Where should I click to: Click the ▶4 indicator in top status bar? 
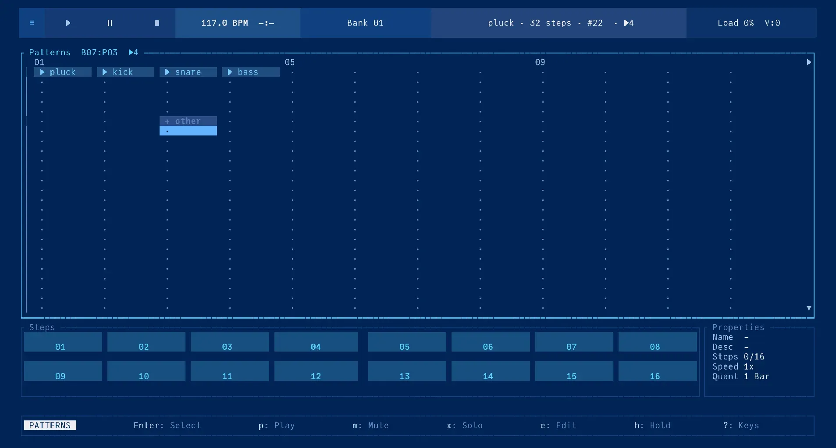629,23
